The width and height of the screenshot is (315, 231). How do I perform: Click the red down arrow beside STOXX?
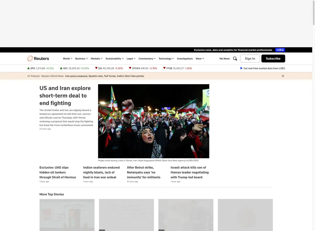[130, 68]
